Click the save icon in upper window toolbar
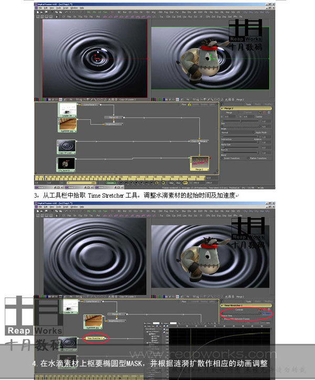The width and height of the screenshot is (315, 380). 46,12
